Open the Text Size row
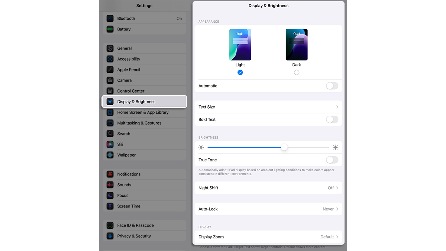 pyautogui.click(x=268, y=107)
